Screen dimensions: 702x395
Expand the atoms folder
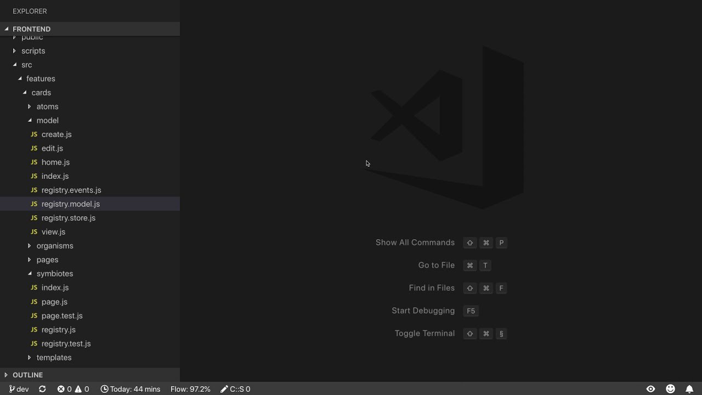pyautogui.click(x=90, y=106)
